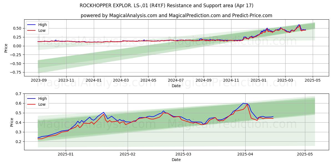The image size is (333, 166).
Task: Click top chart x-tick '2024-09'
Action: pyautogui.click(x=204, y=80)
